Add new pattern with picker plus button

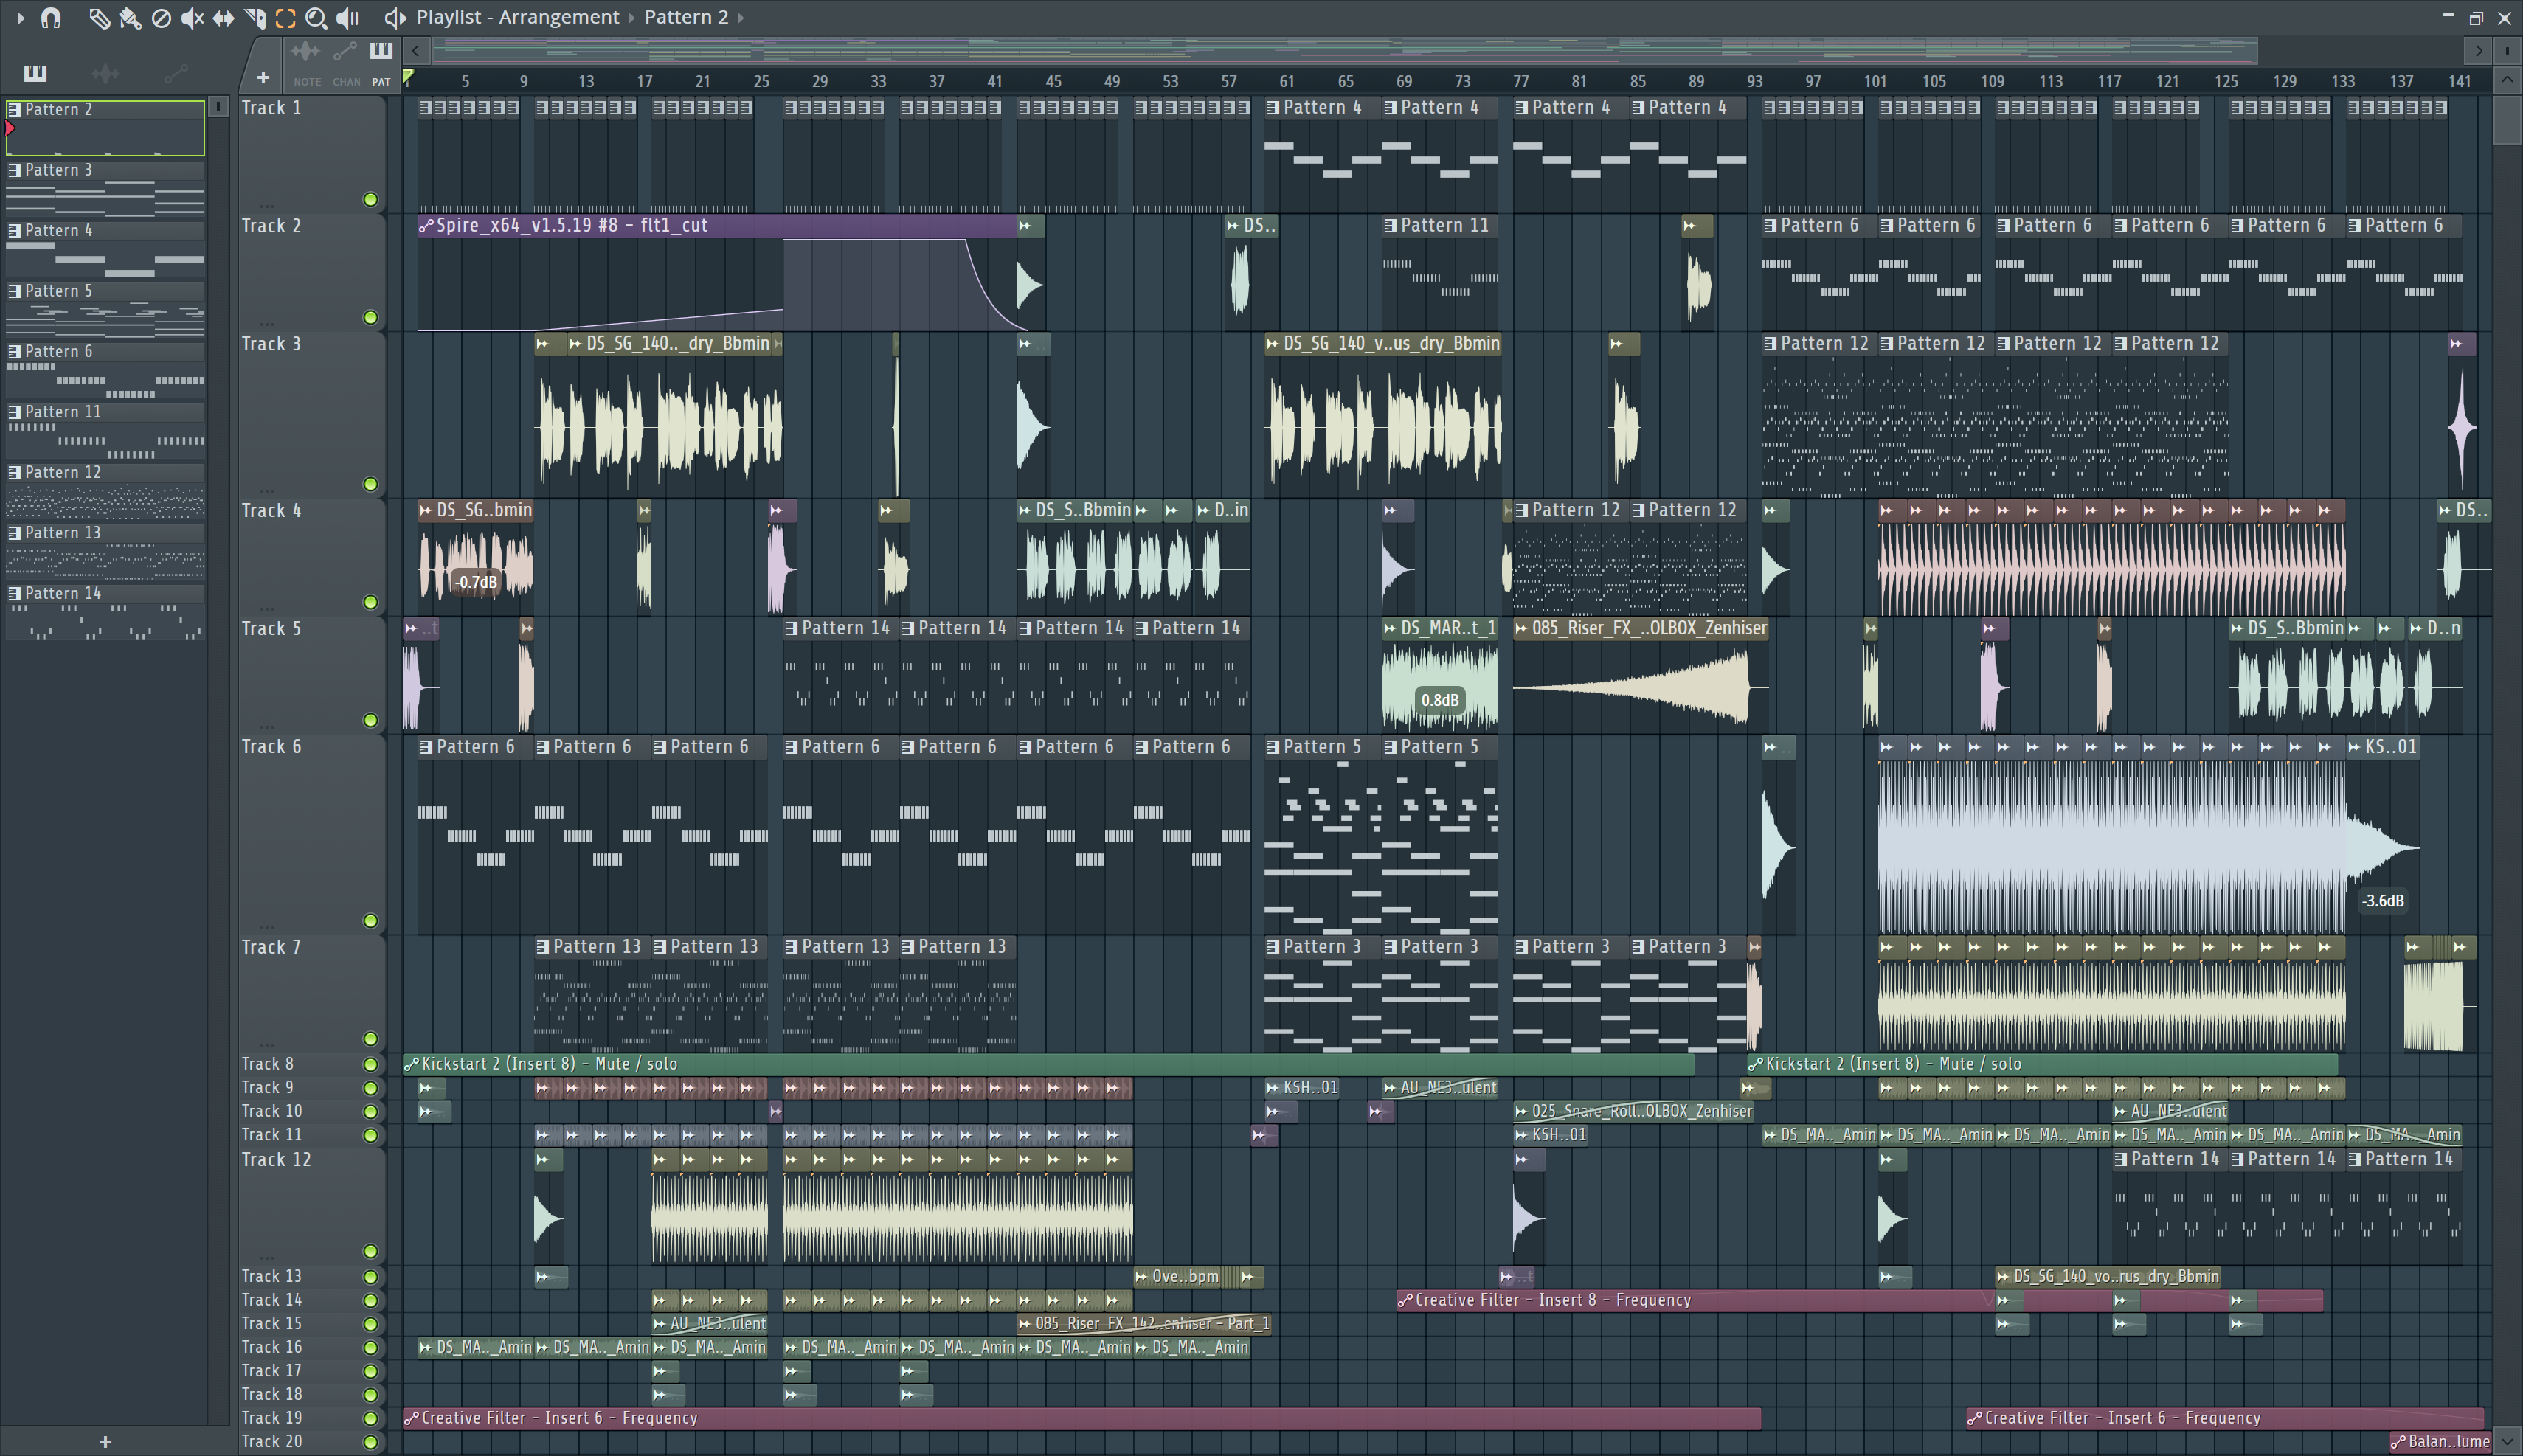coord(105,1441)
